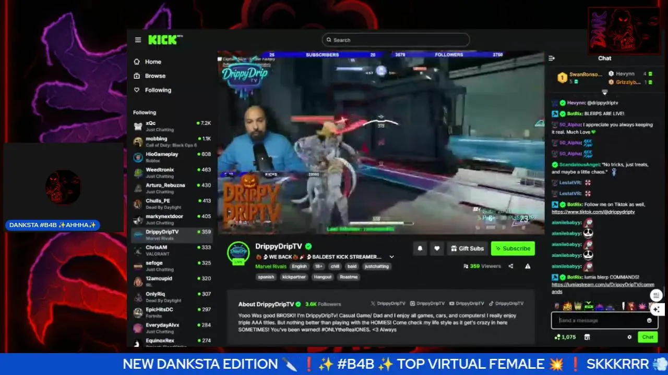The image size is (668, 375).
Task: Click SwanRonso top gifter entry
Action: 579,78
